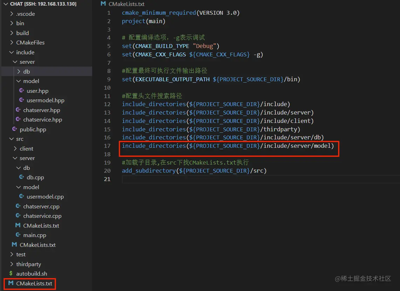Click /include/server/model path on line 17
Screen dimensions: 400x291
[295, 146]
